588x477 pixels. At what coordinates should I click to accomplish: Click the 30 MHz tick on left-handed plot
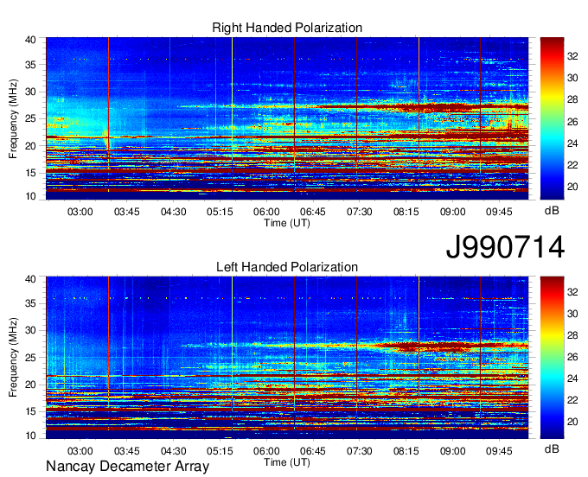pyautogui.click(x=30, y=330)
